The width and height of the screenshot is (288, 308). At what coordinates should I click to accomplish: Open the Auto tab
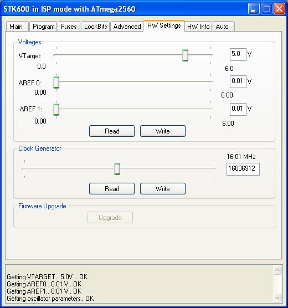224,27
